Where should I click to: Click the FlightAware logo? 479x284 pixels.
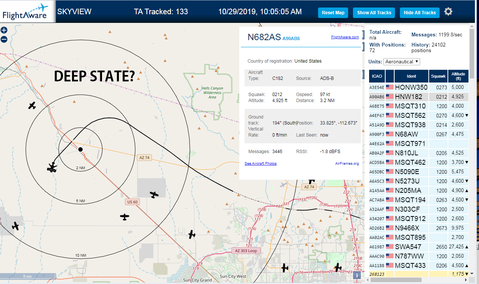(28, 12)
